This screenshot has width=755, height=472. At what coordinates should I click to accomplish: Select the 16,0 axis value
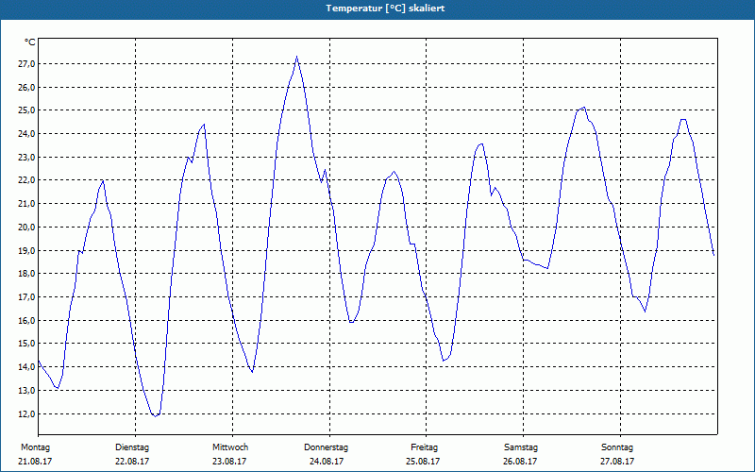click(x=25, y=321)
